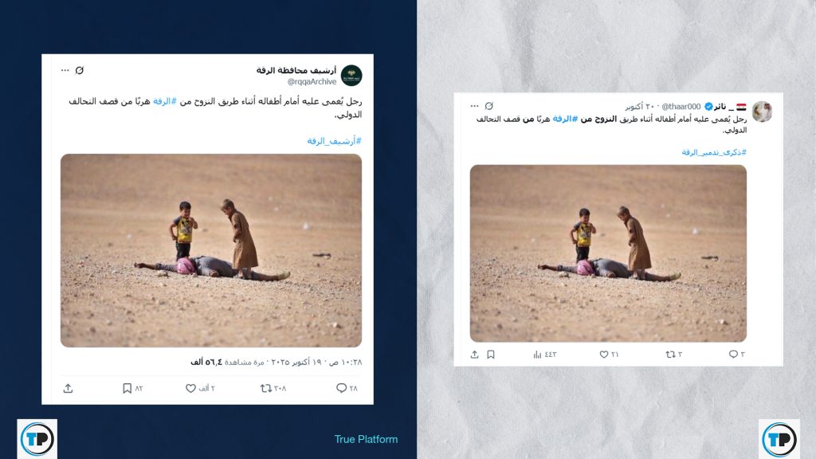Viewport: 816px width, 459px height.
Task: Open Grok icon on thaar000 tweet
Action: coord(489,106)
